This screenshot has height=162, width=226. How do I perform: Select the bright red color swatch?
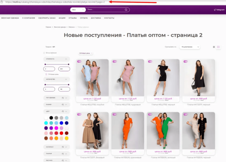click(61, 133)
